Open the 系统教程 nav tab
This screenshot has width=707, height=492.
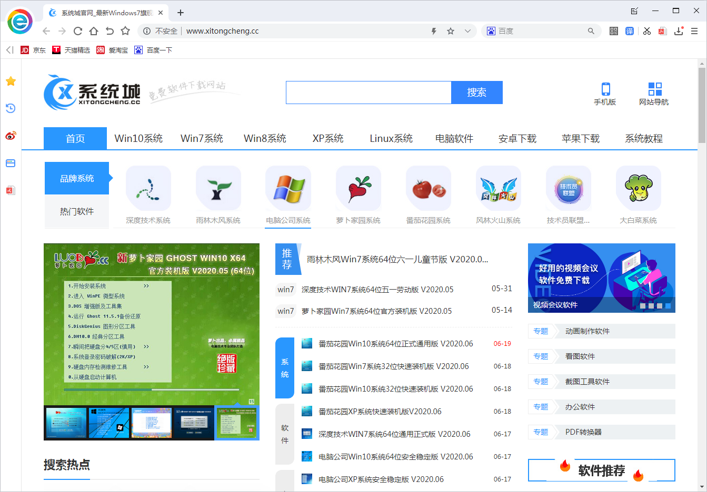point(644,138)
